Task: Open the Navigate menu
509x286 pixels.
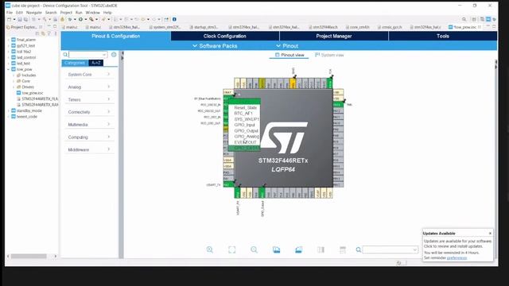Action: click(33, 13)
